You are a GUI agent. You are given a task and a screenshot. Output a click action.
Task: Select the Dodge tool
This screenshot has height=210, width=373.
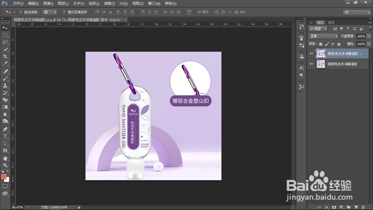[x=5, y=121]
